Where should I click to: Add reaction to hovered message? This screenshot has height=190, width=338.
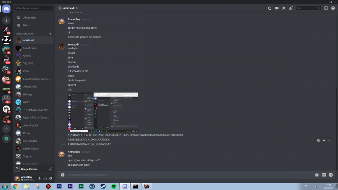pyautogui.click(x=318, y=140)
